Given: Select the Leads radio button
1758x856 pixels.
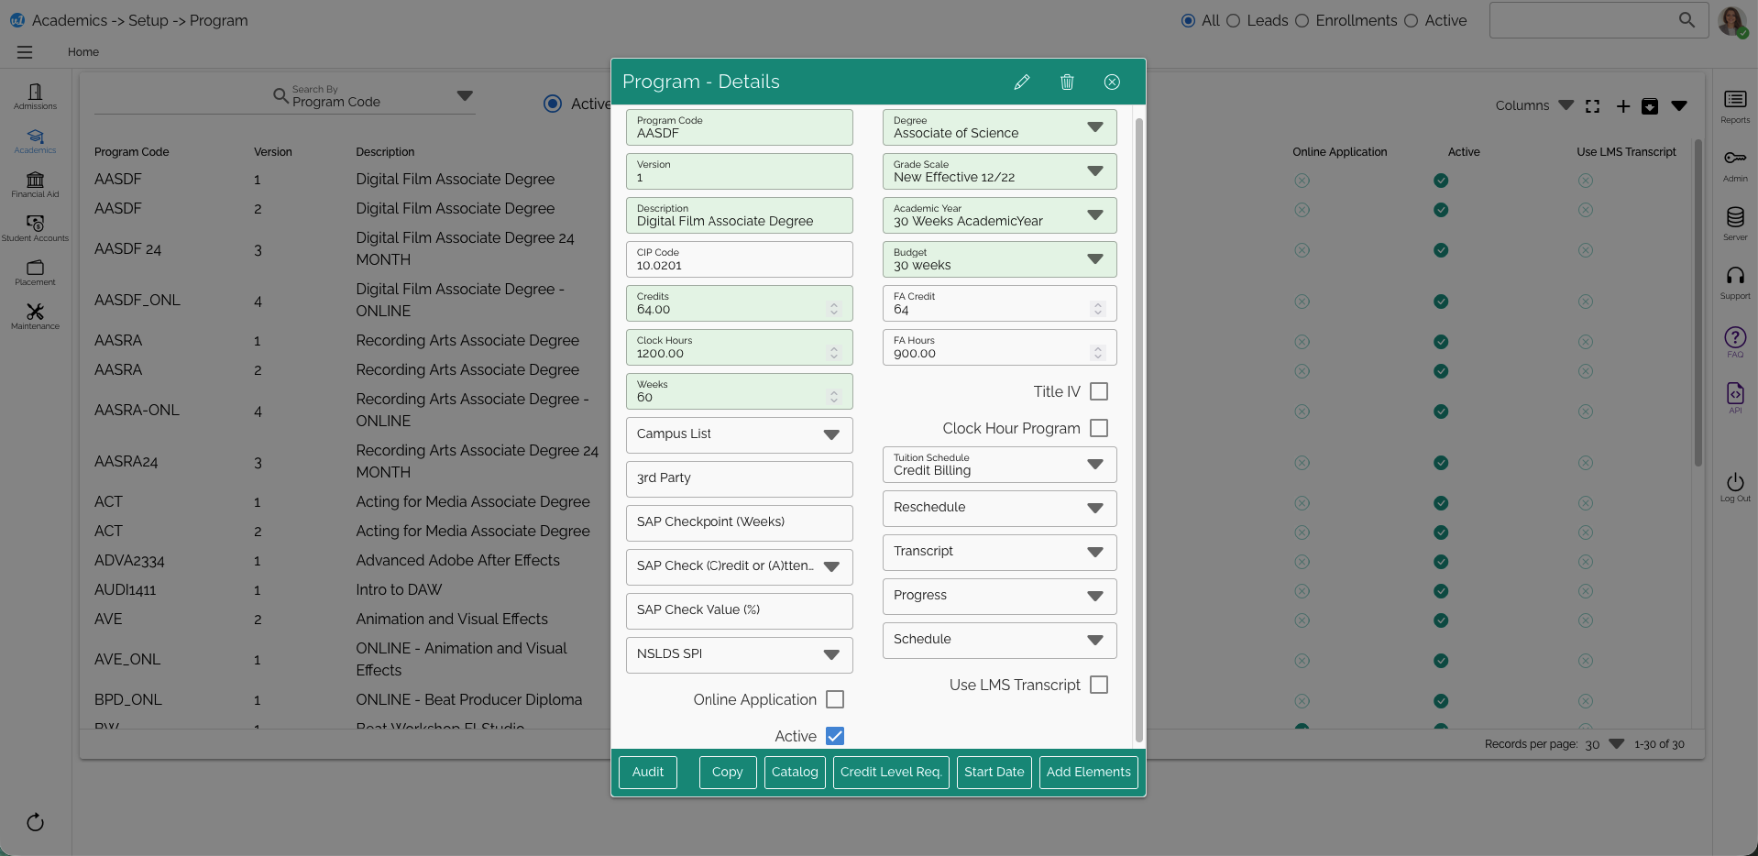Looking at the screenshot, I should point(1234,20).
